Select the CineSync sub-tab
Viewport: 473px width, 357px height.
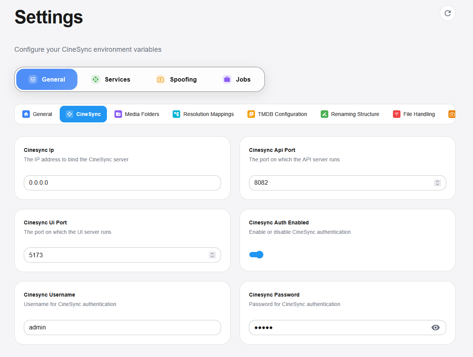pos(83,114)
